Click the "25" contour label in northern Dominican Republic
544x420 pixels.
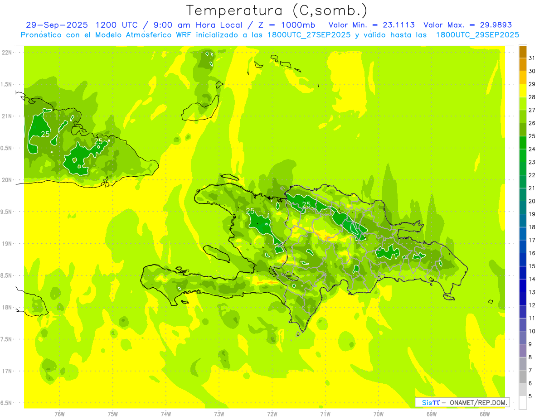pos(306,205)
